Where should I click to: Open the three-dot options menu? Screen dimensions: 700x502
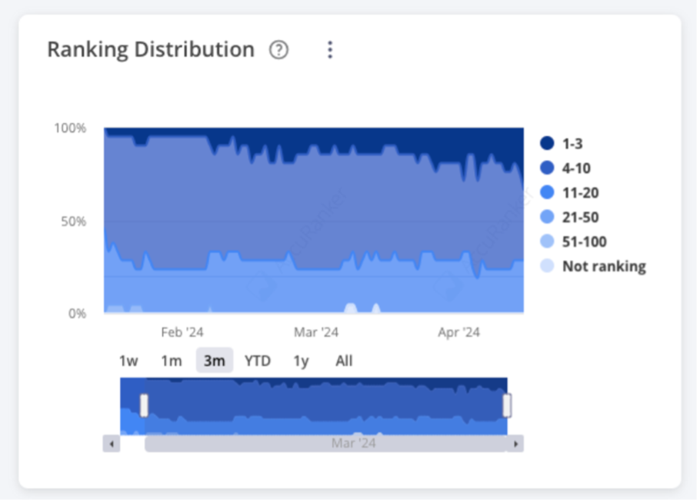(330, 50)
